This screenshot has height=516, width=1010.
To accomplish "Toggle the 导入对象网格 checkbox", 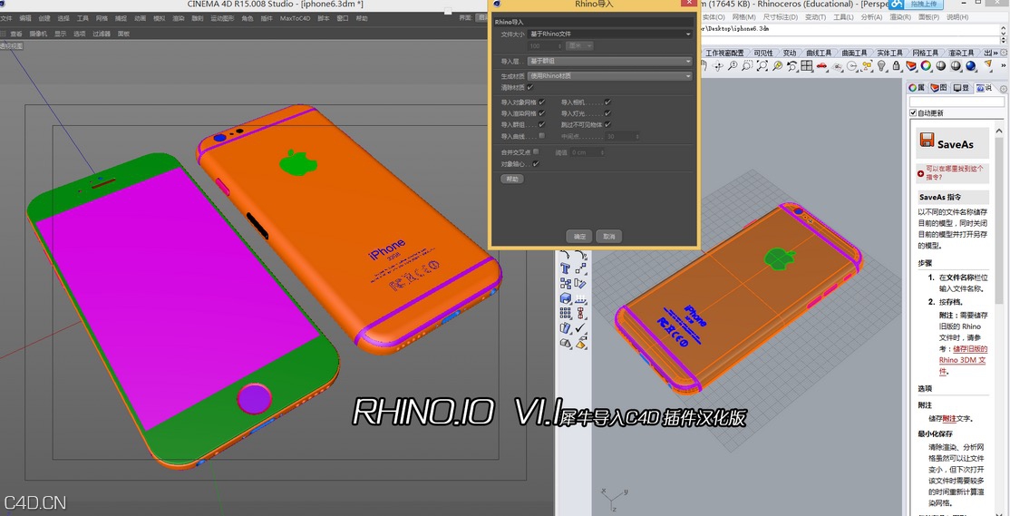I will point(541,102).
